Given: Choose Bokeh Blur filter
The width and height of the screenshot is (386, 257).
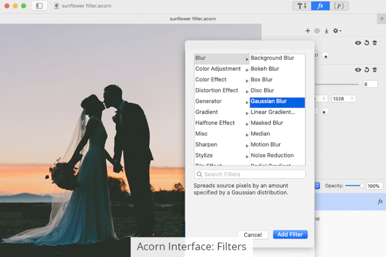Looking at the screenshot, I should pos(277,69).
